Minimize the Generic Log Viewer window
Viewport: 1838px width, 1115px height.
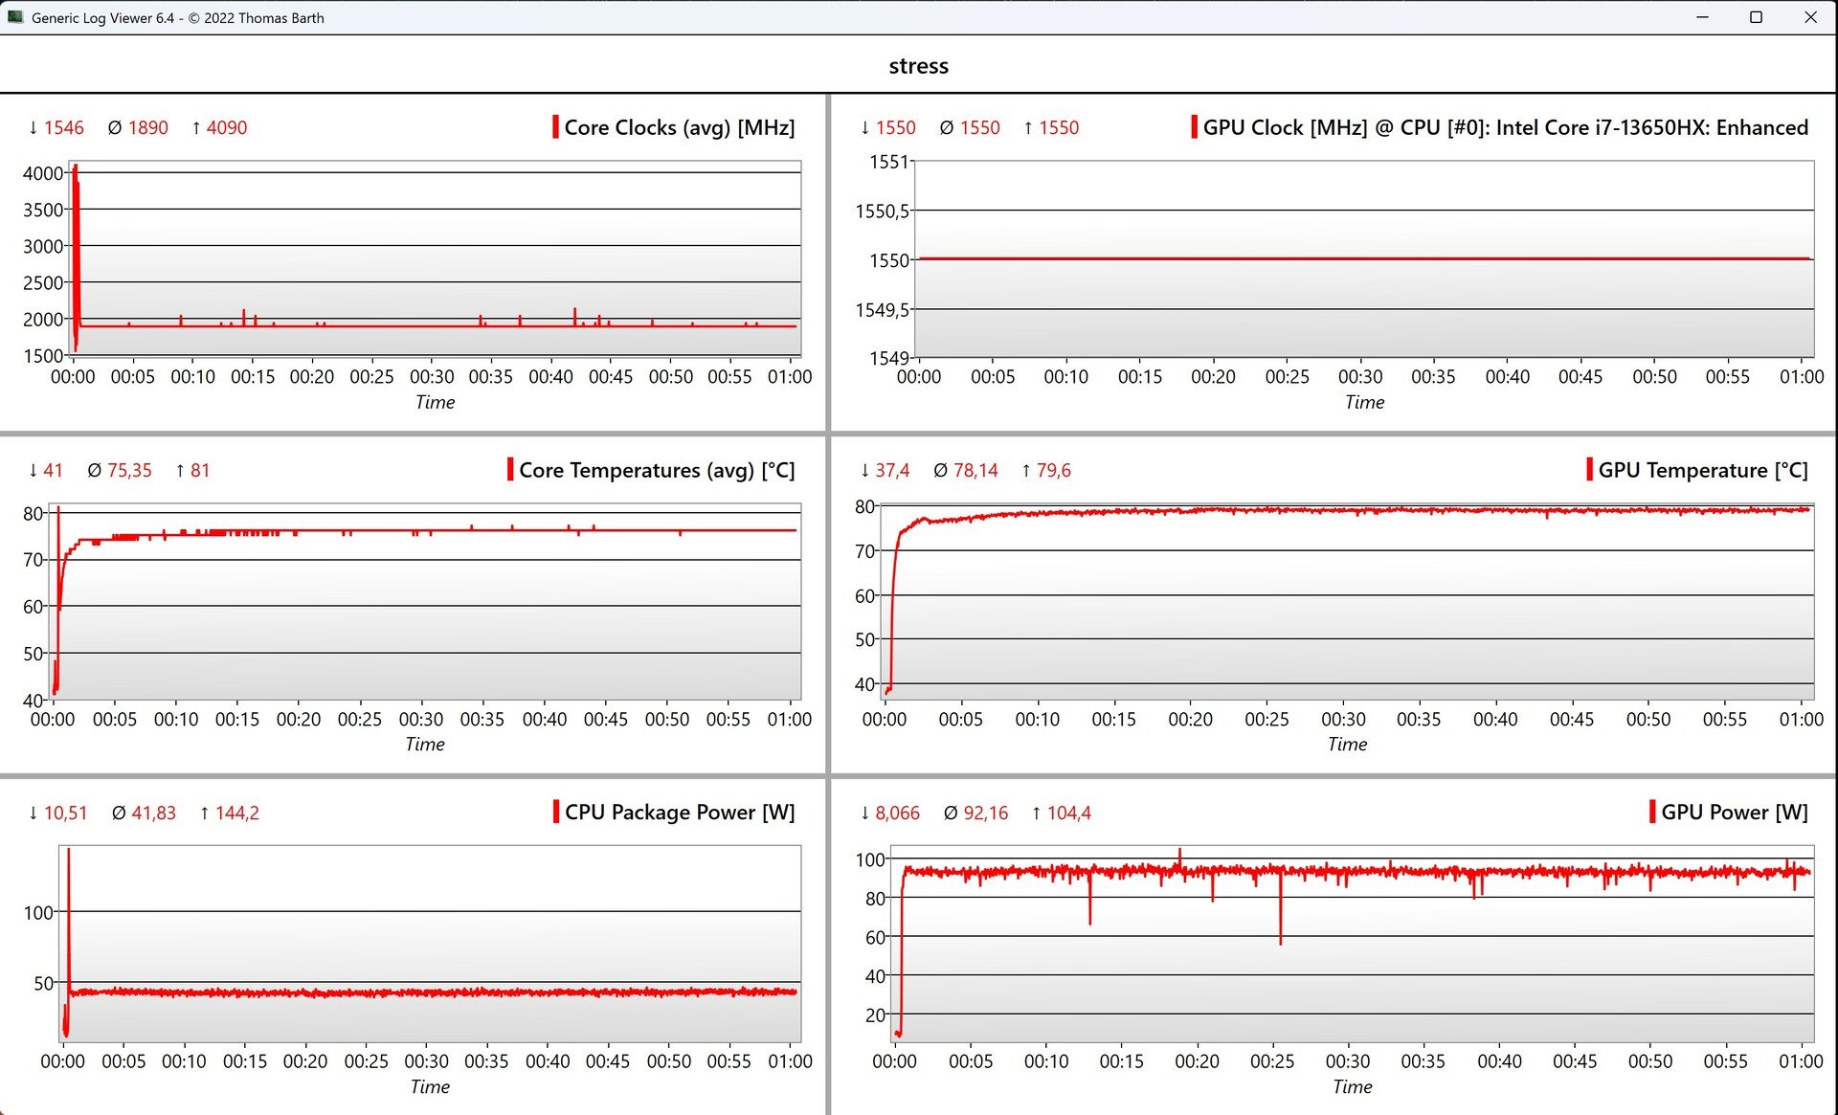click(1702, 17)
